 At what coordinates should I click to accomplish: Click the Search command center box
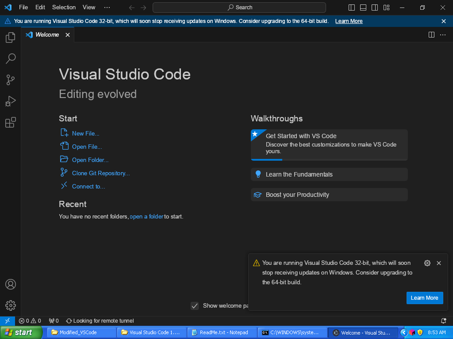click(239, 8)
